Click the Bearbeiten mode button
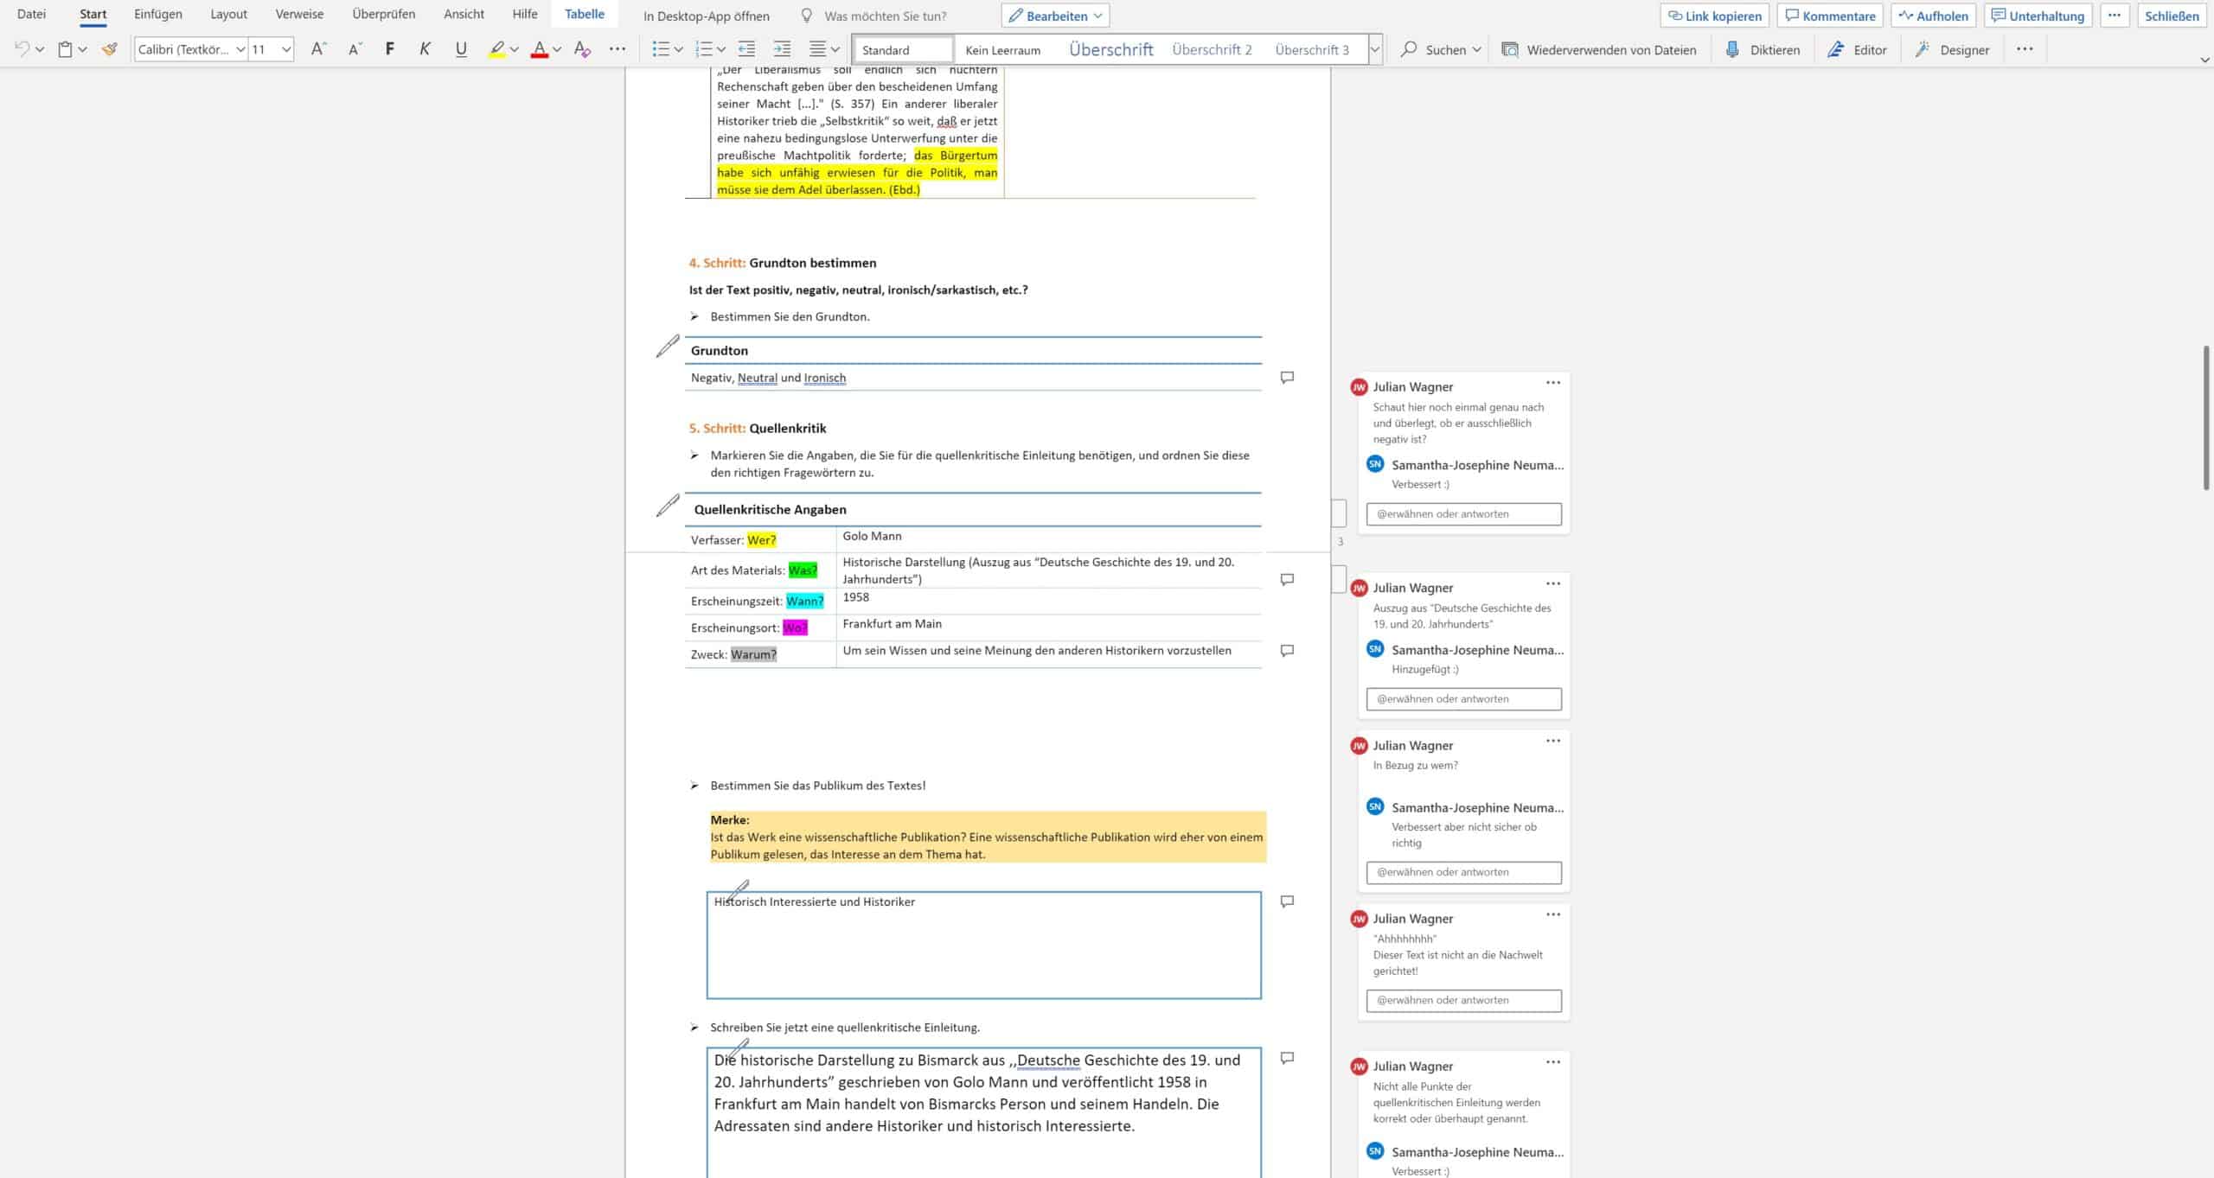Screen dimensions: 2214x1178 (x=1055, y=16)
